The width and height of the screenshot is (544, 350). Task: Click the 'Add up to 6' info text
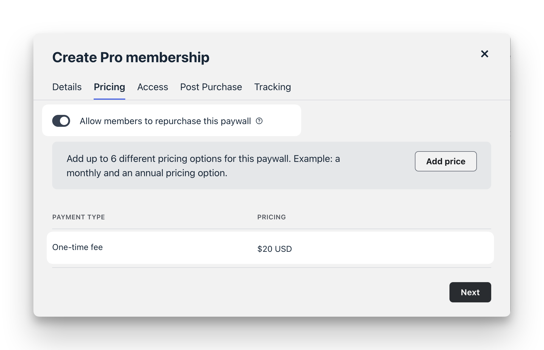click(203, 159)
